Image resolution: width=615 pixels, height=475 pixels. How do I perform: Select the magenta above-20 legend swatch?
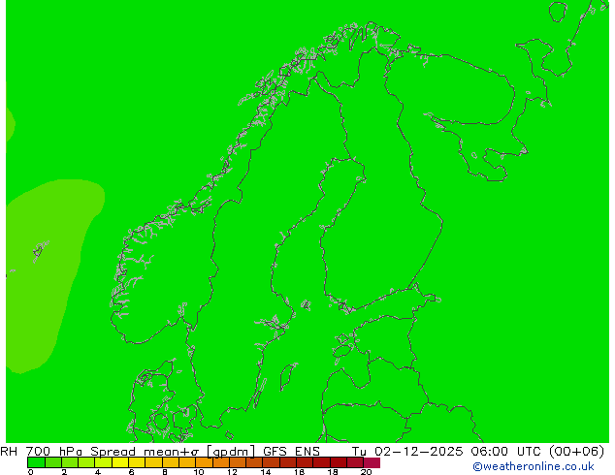[372, 462]
